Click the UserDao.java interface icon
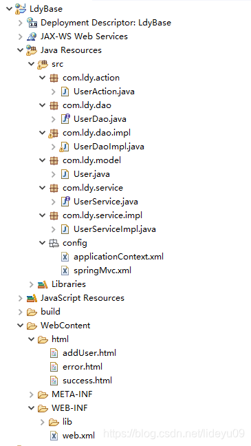This screenshot has width=251, height=446. click(x=65, y=119)
